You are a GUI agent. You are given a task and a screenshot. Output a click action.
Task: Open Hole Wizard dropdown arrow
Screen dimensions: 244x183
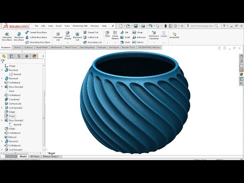pyautogui.click(x=68, y=43)
